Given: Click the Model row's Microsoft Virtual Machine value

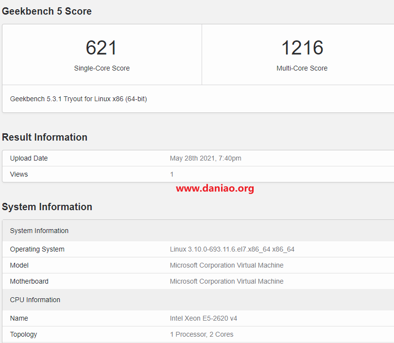Looking at the screenshot, I should (226, 265).
